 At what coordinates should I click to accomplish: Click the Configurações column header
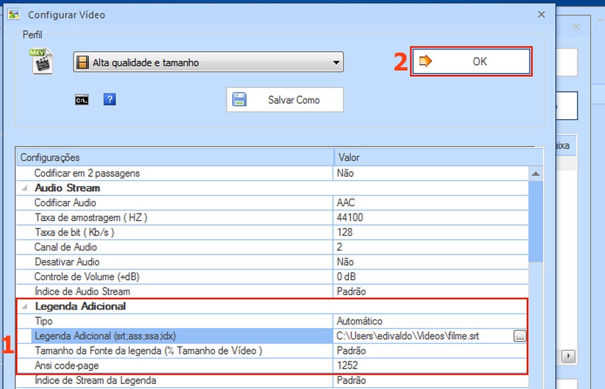pyautogui.click(x=175, y=157)
